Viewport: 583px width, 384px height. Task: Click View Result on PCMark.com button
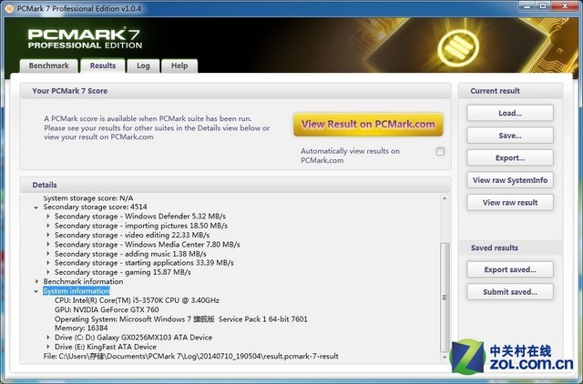pos(368,125)
